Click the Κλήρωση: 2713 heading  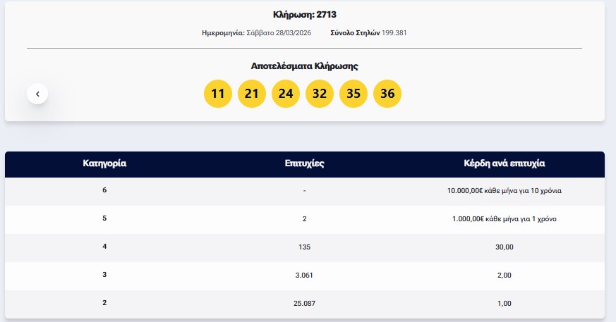[304, 15]
